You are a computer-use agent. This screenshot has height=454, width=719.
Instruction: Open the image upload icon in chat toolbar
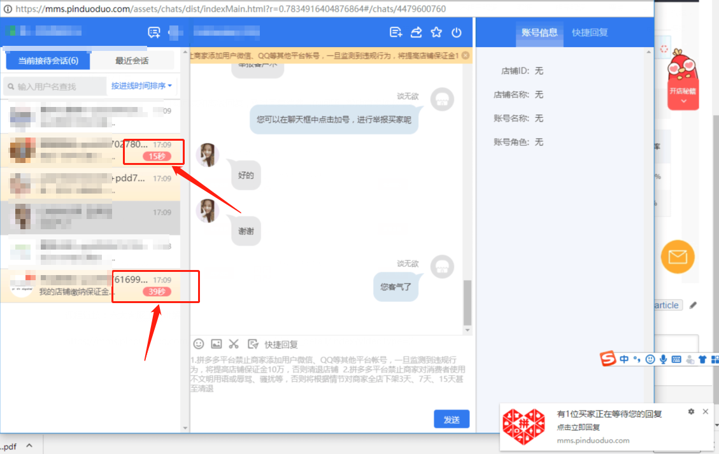pos(217,344)
